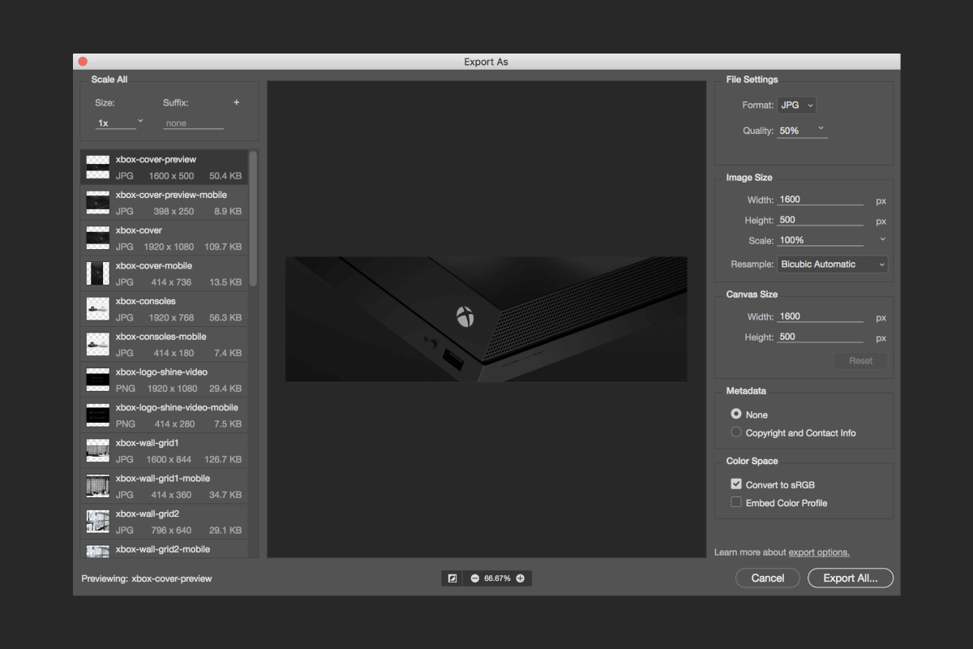Click the '1920 x 768' dimensions text
Screen dimensions: 973x649
click(x=172, y=317)
